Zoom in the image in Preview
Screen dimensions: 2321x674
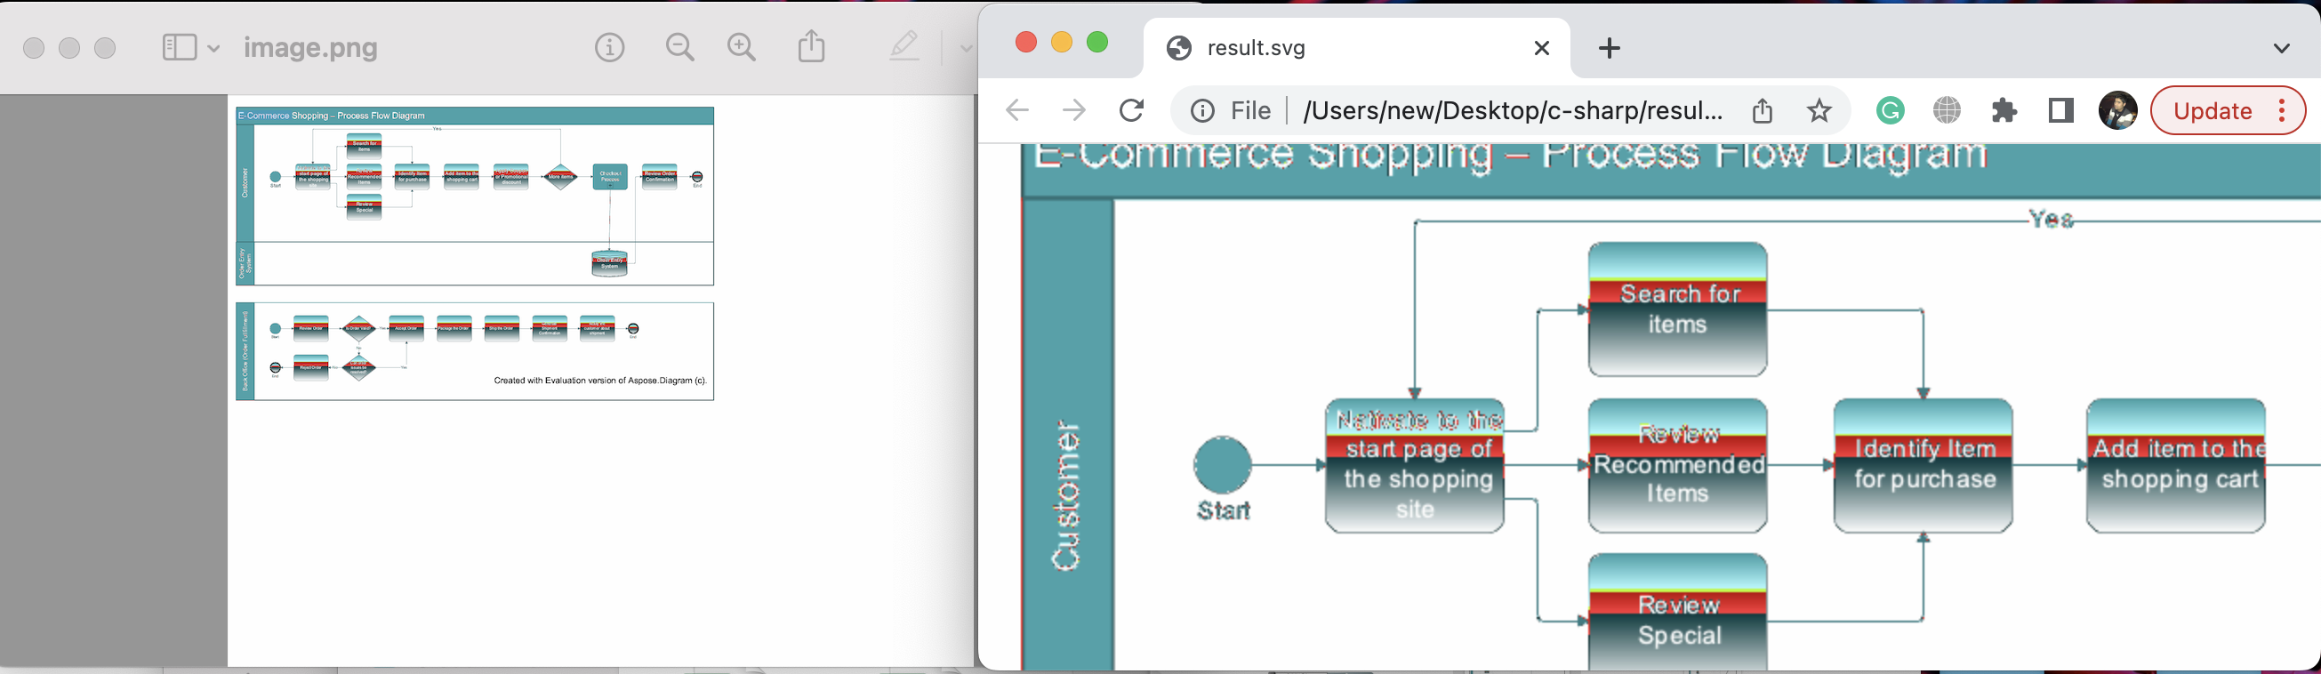click(742, 47)
